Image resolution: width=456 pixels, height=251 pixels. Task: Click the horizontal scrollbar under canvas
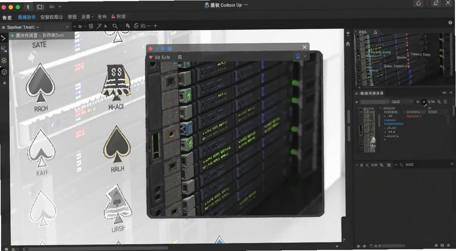tap(97, 249)
